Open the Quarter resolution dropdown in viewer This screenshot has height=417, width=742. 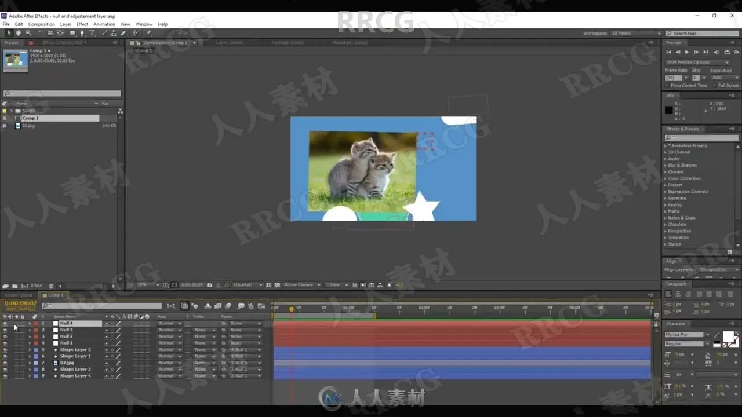point(248,285)
